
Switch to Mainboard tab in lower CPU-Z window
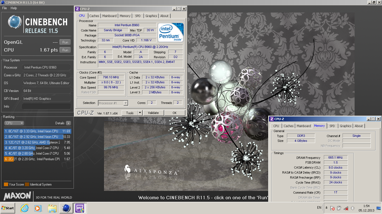pyautogui.click(x=304, y=126)
